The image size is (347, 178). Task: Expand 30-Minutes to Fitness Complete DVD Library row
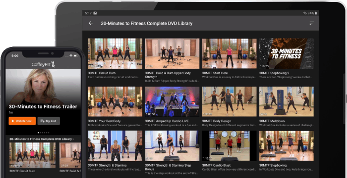coord(42,139)
